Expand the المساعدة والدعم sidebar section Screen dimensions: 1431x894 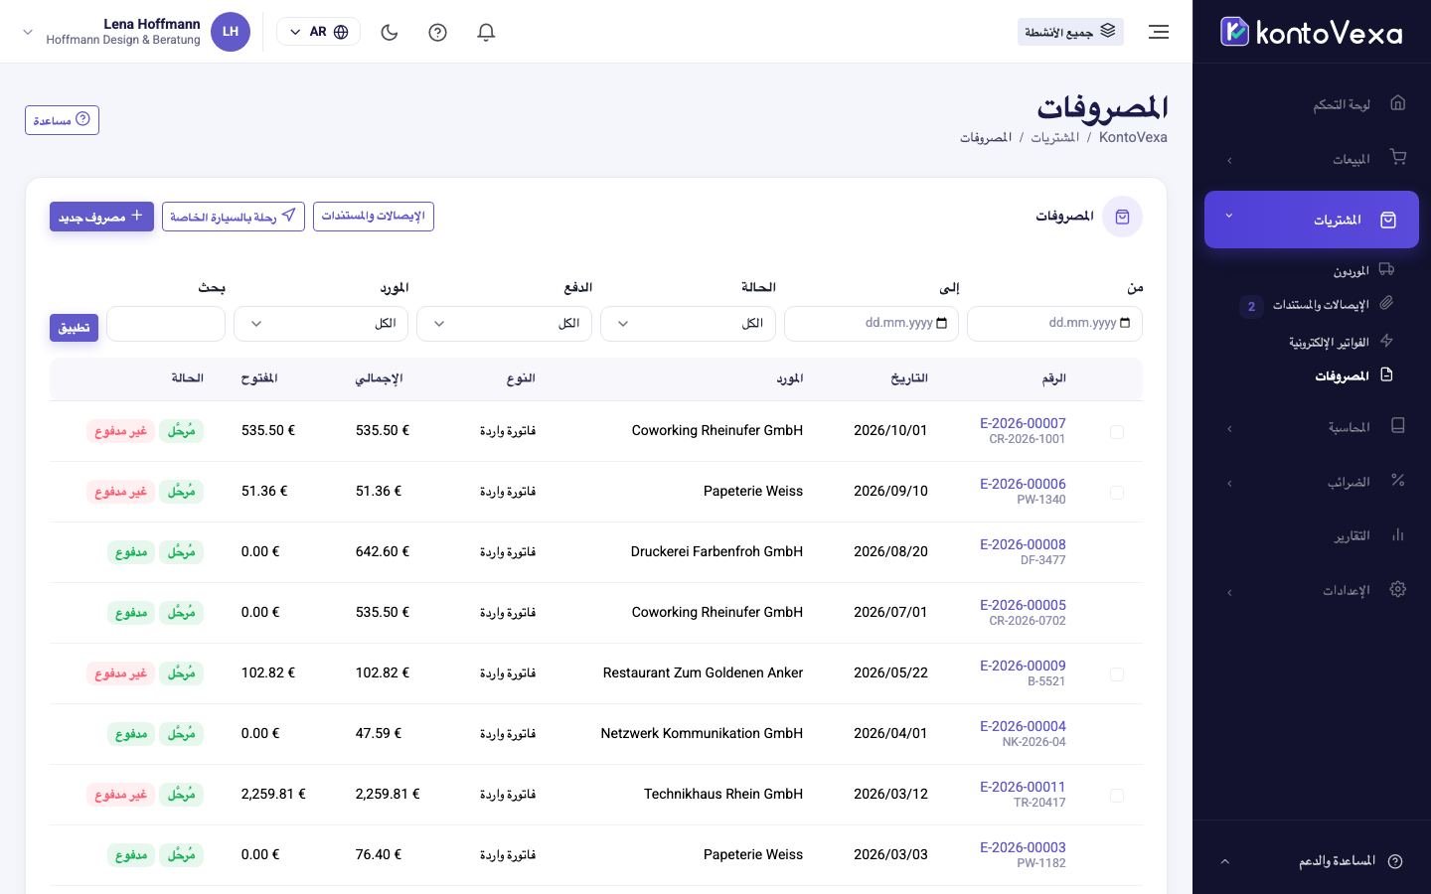point(1312,861)
